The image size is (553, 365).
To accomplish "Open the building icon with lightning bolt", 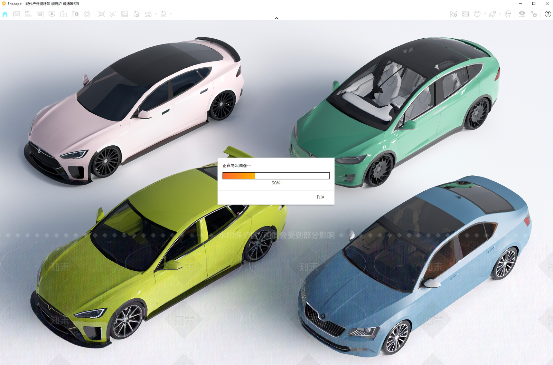I will [75, 14].
